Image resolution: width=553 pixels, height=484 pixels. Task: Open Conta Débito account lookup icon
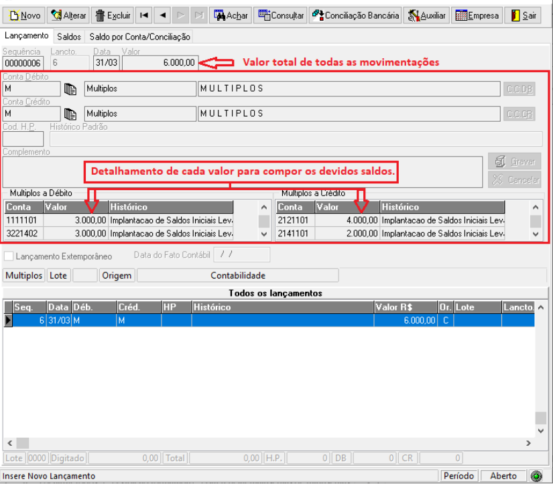pyautogui.click(x=70, y=89)
